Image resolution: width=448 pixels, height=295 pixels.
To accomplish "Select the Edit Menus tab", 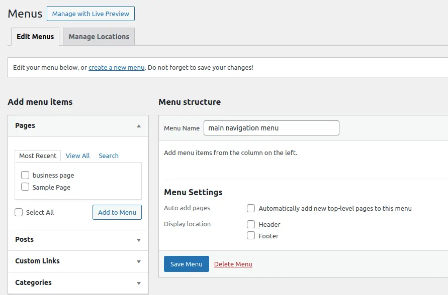I will click(35, 37).
